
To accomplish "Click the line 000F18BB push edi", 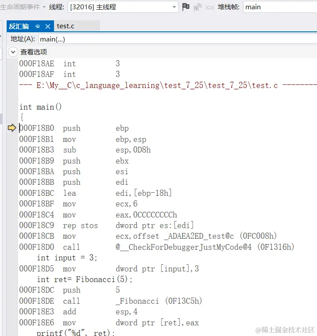I will coord(73,182).
